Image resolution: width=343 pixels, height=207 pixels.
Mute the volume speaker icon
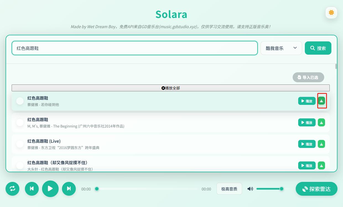point(250,189)
